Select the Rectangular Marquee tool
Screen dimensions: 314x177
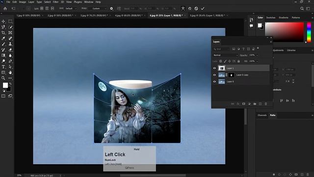pos(10,21)
